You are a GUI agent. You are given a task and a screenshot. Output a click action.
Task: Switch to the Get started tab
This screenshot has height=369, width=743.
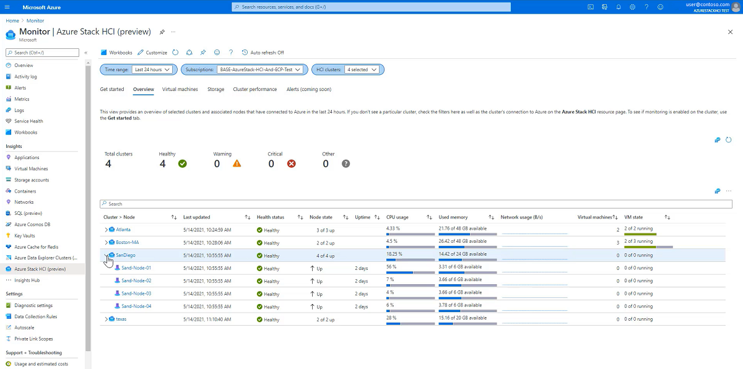(x=112, y=89)
